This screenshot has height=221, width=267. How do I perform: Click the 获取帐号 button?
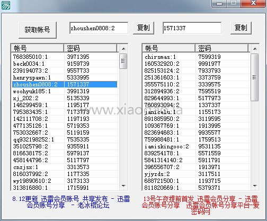tap(38, 30)
